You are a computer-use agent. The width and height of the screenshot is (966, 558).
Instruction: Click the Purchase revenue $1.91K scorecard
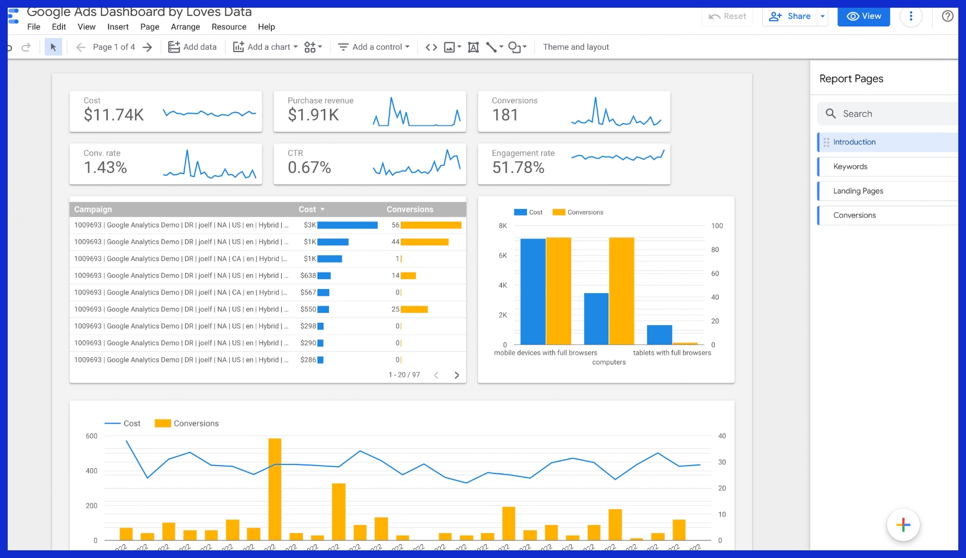pos(370,111)
